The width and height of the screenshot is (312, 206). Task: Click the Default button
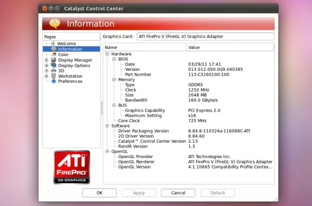pyautogui.click(x=218, y=193)
